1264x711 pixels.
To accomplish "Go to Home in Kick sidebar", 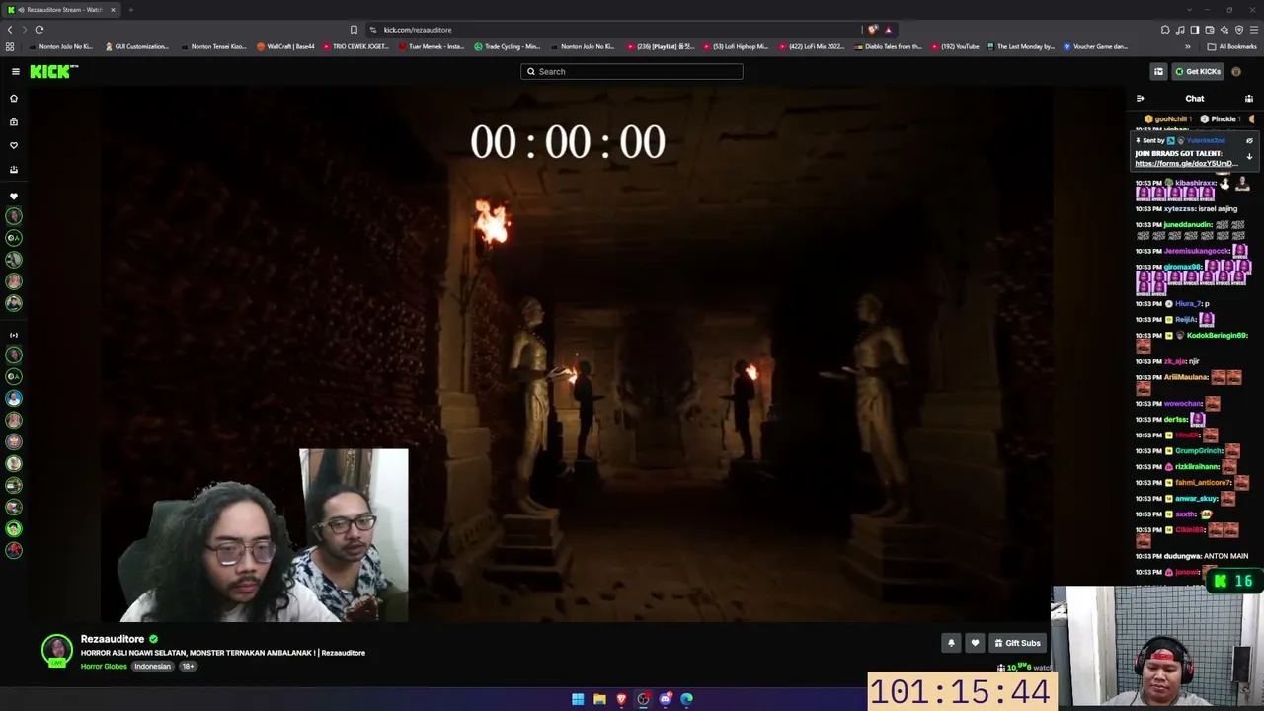I will coord(14,99).
